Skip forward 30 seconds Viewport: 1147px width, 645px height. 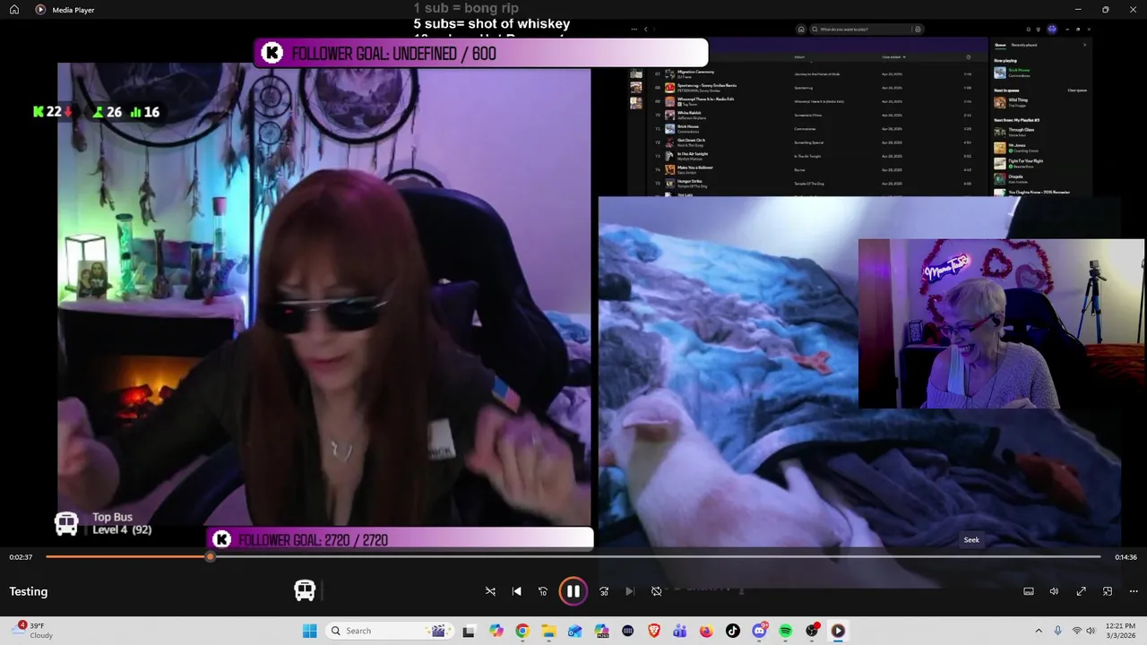coord(604,591)
